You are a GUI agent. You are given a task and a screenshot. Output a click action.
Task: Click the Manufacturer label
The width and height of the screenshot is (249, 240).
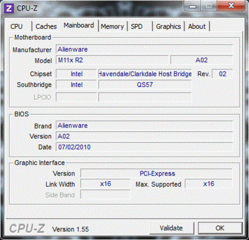(x=32, y=50)
